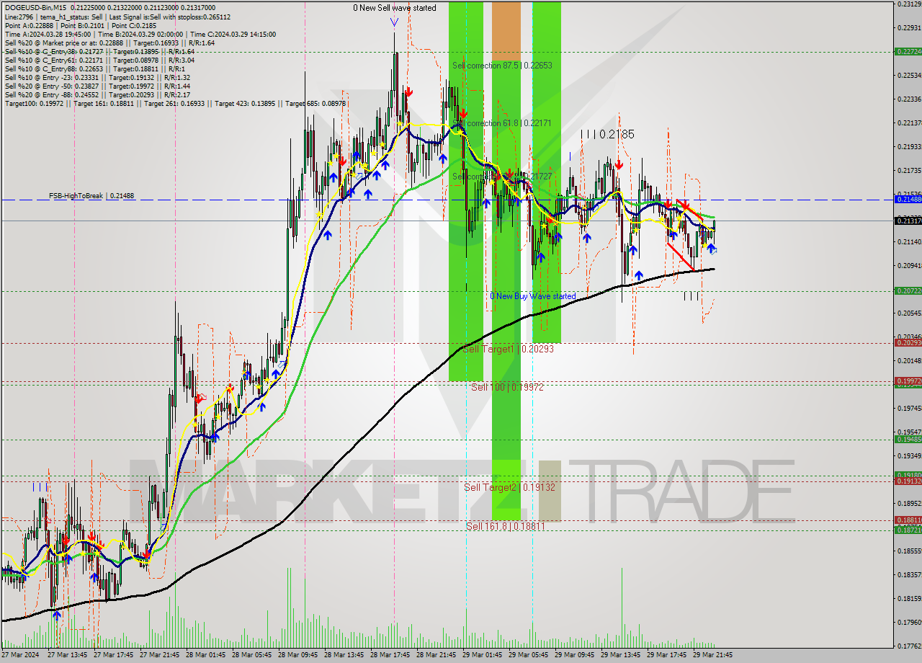Screen dimensions: 922x663
Task: Click the 'Sell correction 87.5 | 0.22653' label
Action: pos(502,66)
